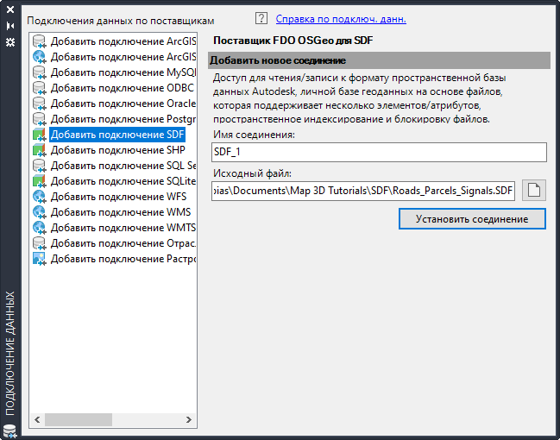Select Добавить подключение Отрас. row
Viewport: 560px width, 440px height.
123,243
